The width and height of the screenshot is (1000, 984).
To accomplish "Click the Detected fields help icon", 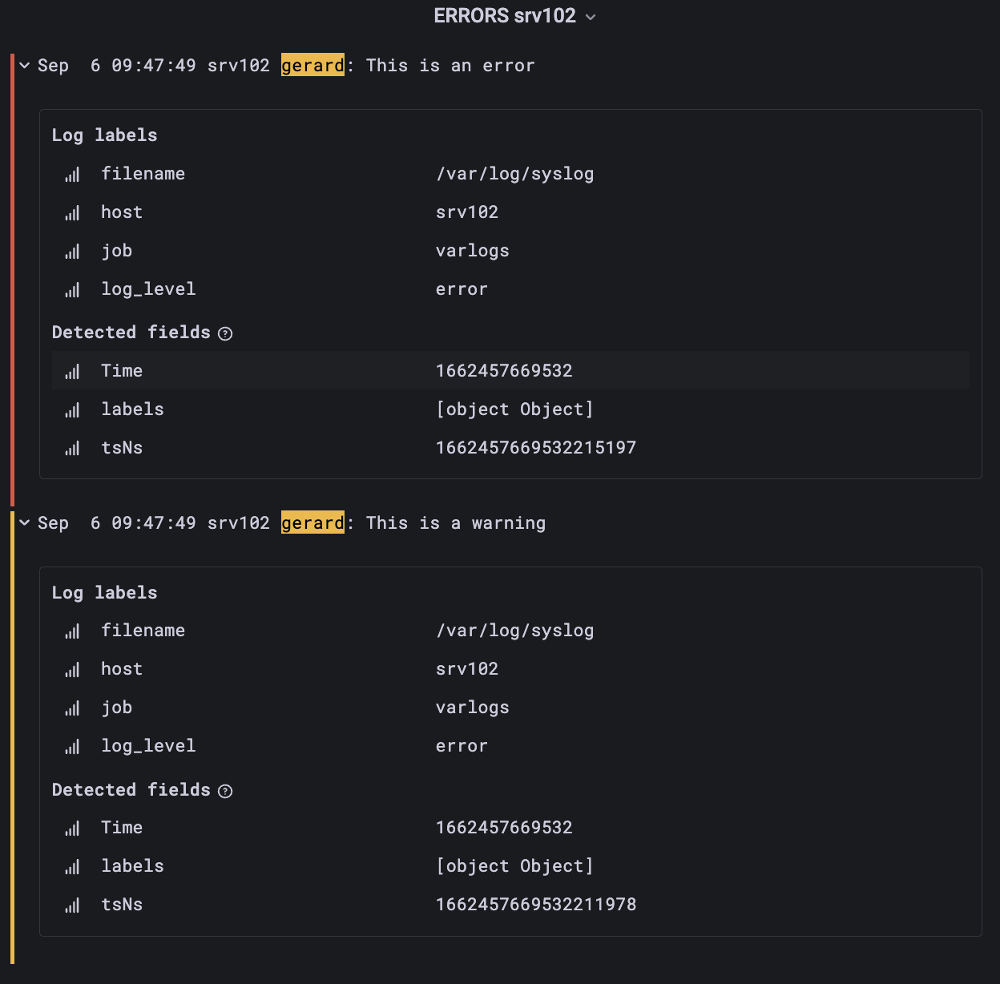I will point(225,333).
